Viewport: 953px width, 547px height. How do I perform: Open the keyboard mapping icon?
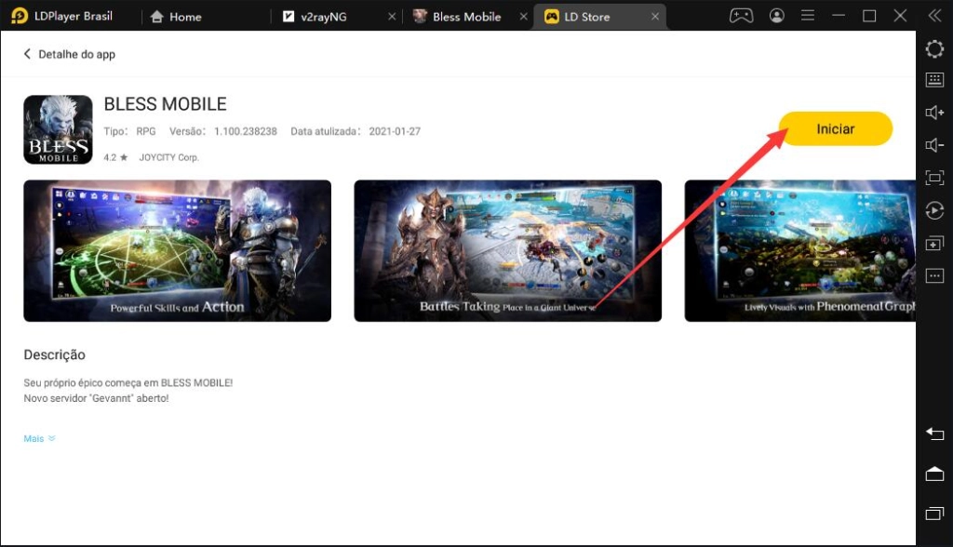coord(936,78)
